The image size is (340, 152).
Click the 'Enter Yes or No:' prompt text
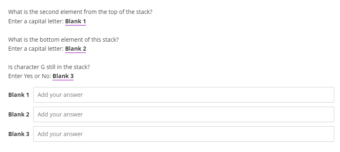30,76
